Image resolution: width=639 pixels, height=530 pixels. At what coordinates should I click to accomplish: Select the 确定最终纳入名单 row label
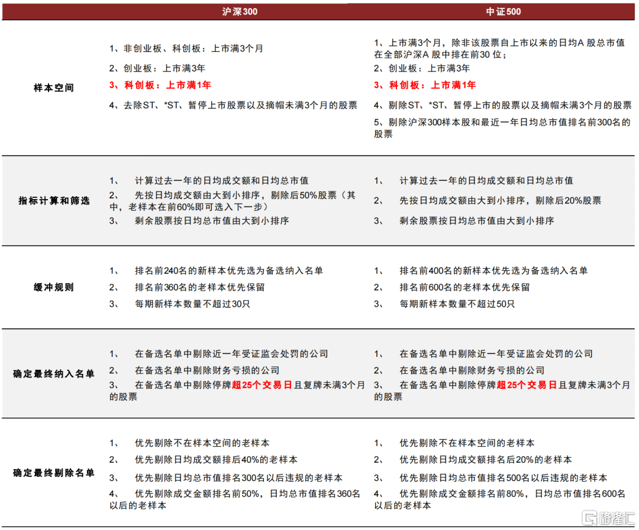pos(54,373)
